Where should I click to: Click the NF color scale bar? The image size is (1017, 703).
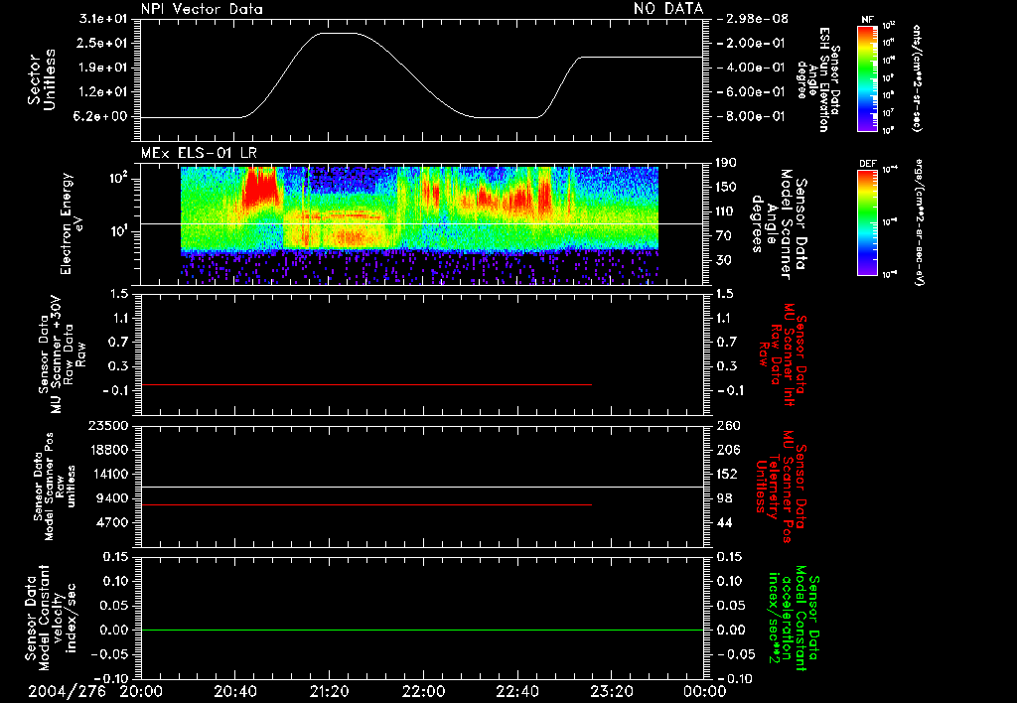coord(868,77)
